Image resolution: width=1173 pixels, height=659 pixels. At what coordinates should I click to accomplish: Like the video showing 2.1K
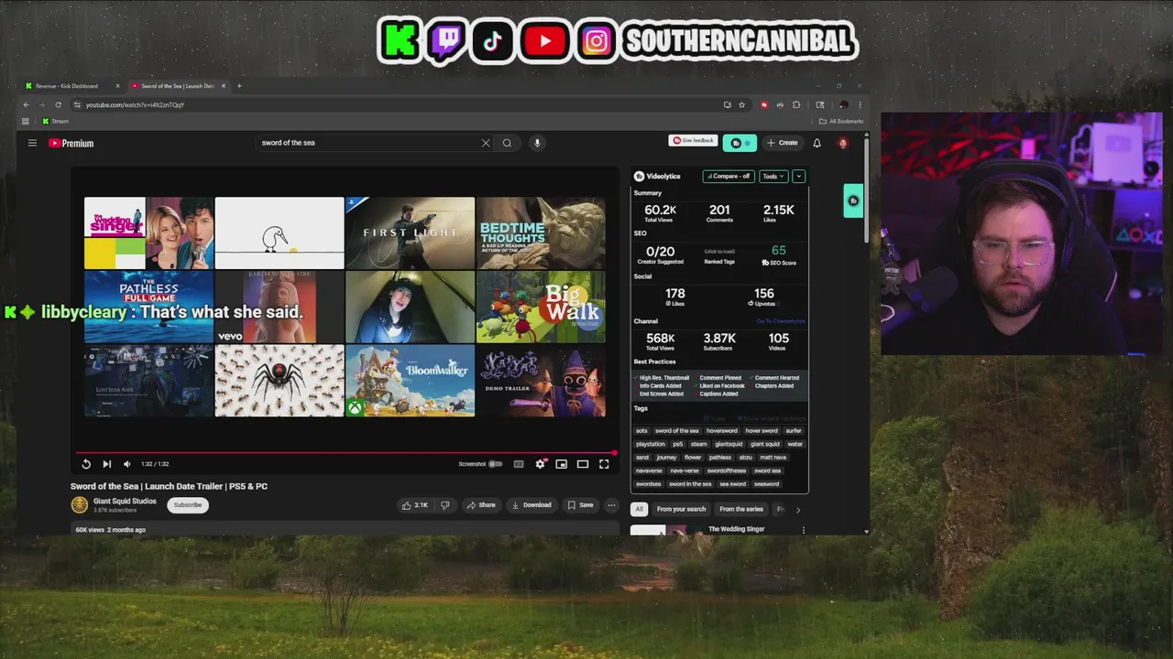click(415, 505)
